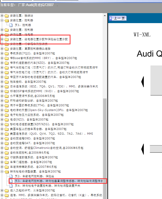Image resolution: width=162 pixels, height=199 pixels.
Task: Select the second collapsed 安装位置: 控制器 row
Action: click(22, 30)
